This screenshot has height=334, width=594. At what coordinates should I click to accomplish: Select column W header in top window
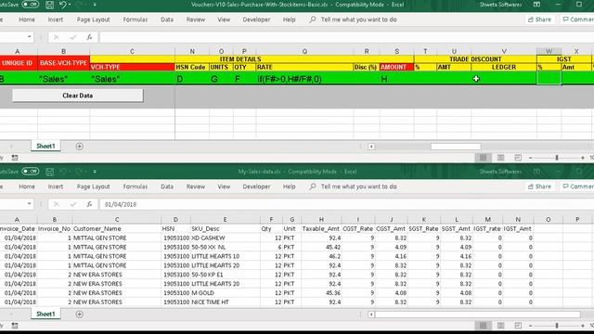pos(549,51)
